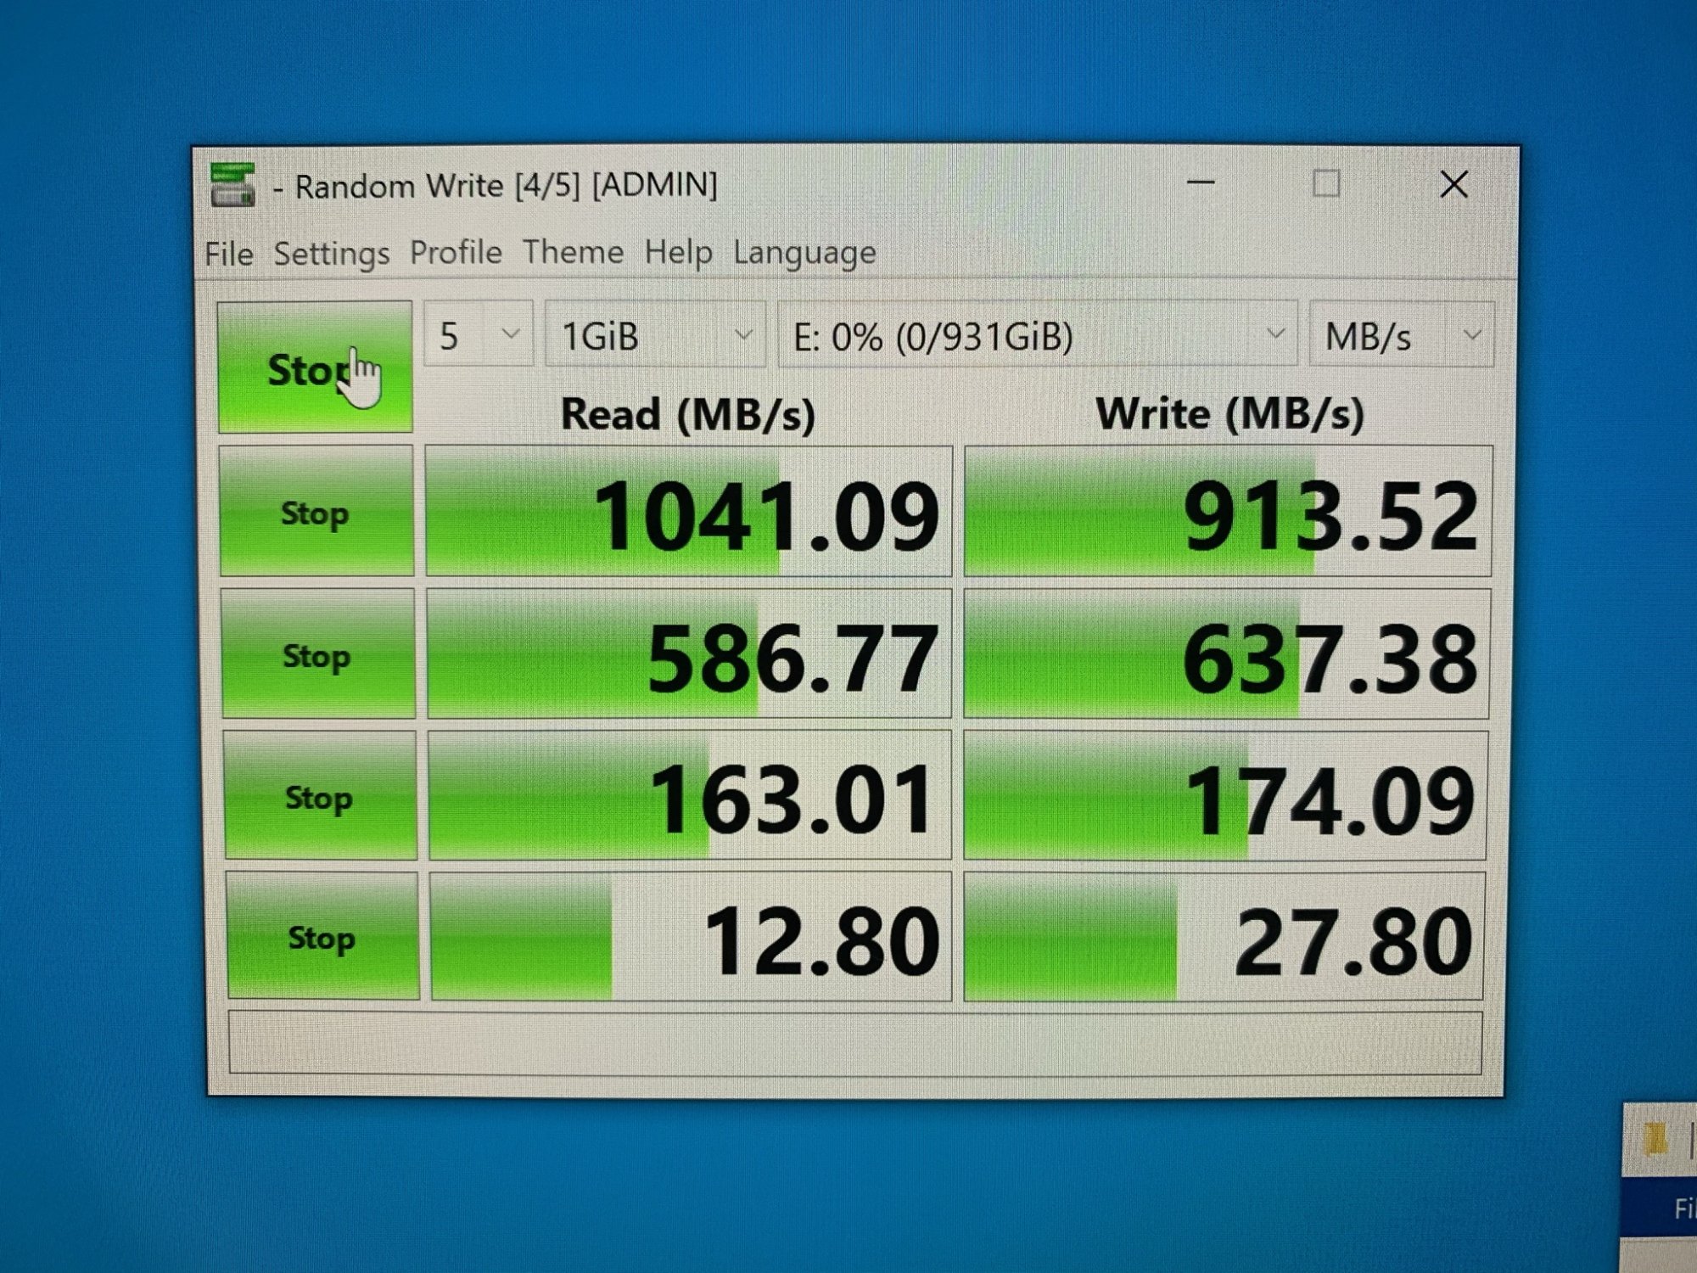Viewport: 1697px width, 1273px height.
Task: Open the Theme menu
Action: [573, 252]
